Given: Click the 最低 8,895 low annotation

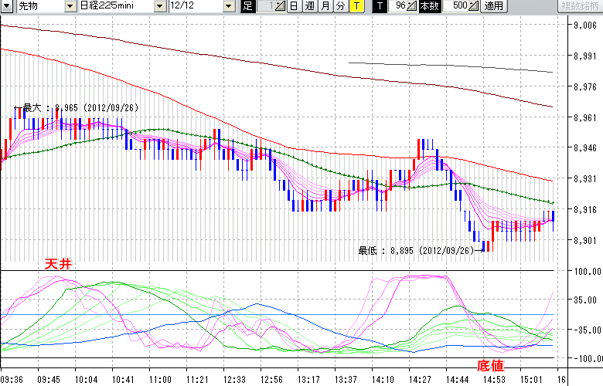Looking at the screenshot, I should pos(416,250).
